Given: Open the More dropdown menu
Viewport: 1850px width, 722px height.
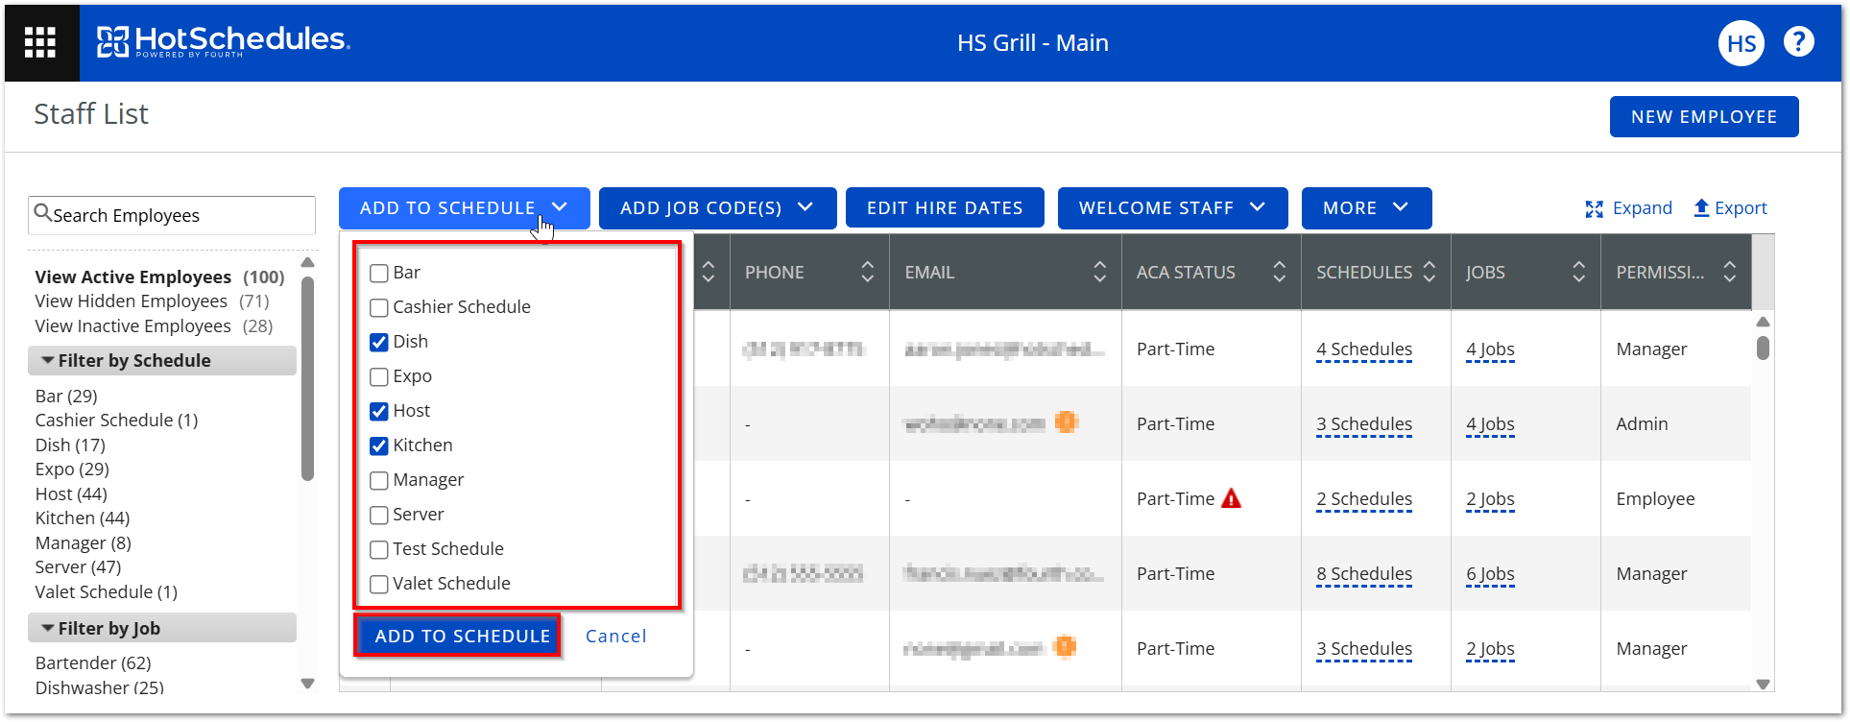Looking at the screenshot, I should click(x=1366, y=207).
